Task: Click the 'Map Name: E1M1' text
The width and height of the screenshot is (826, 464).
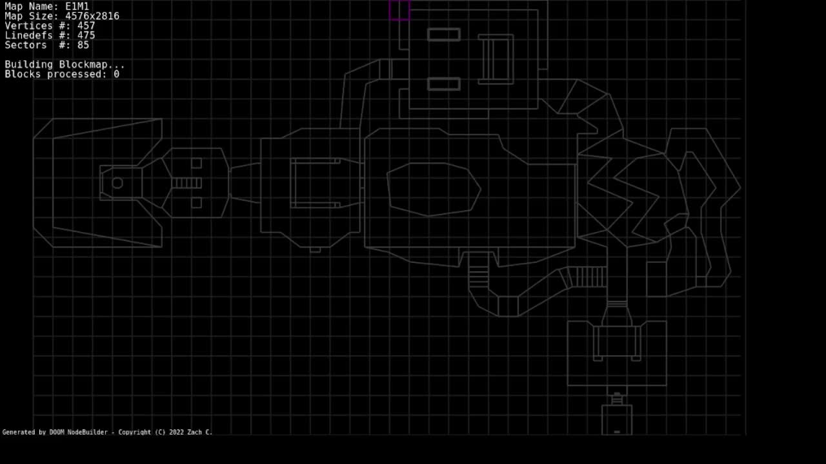Action: pyautogui.click(x=46, y=6)
